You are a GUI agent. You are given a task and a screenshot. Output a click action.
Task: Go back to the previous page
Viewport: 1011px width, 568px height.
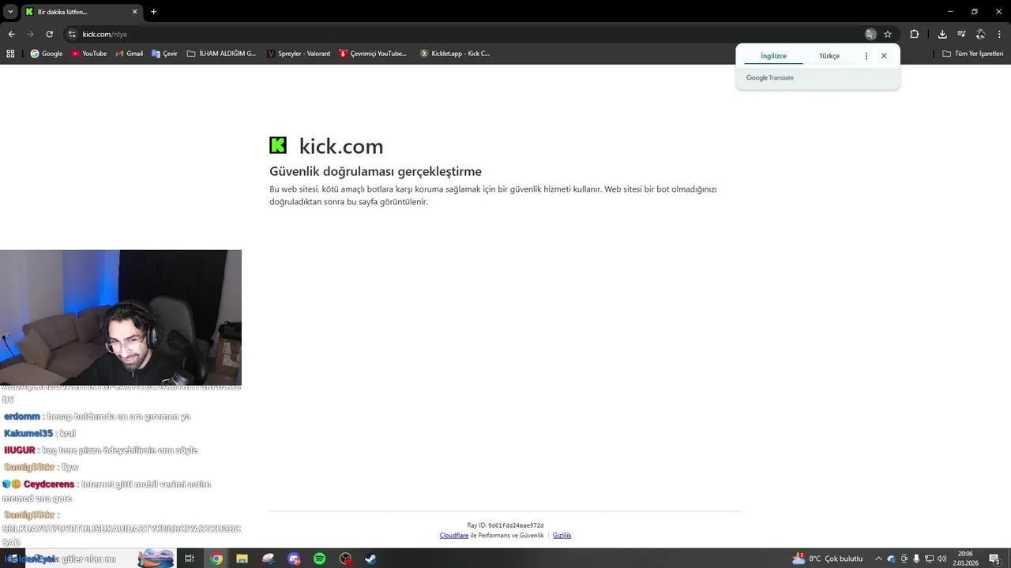(11, 34)
